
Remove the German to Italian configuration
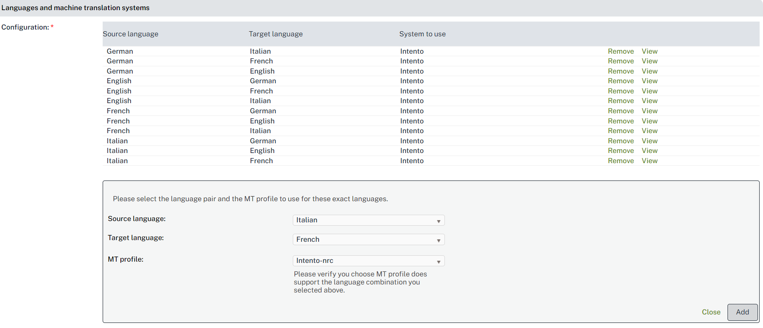click(620, 51)
